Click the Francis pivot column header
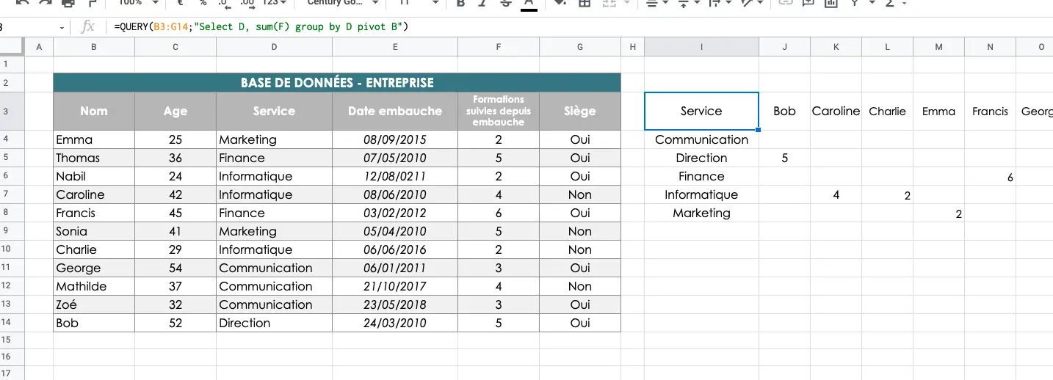The width and height of the screenshot is (1053, 380). pos(990,112)
